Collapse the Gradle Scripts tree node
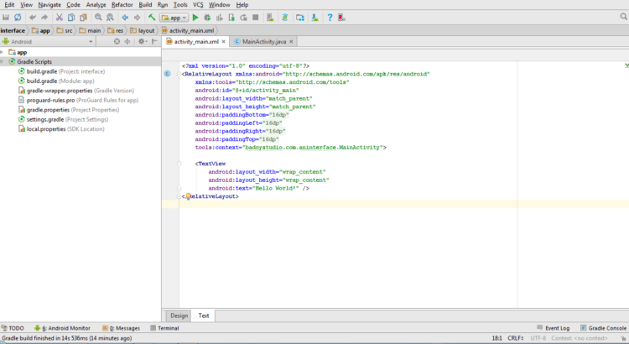This screenshot has width=629, height=344. pos(3,62)
